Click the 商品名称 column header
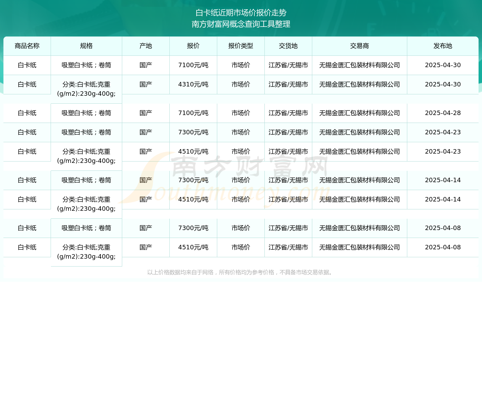This screenshot has width=482, height=415. (x=27, y=46)
